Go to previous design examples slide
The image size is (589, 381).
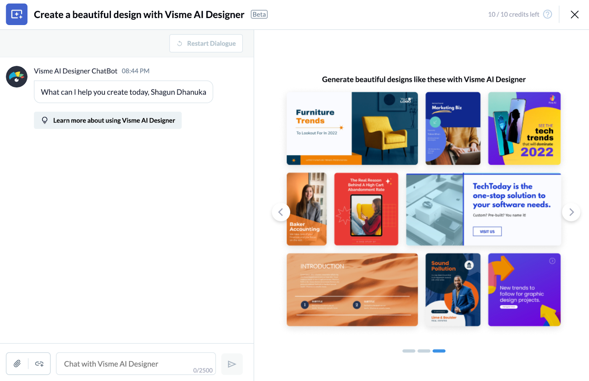click(x=281, y=212)
